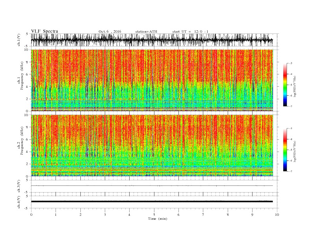Viewport: 312px width, 241px height.
Task: Click inside the ch.1 spectrogram panel
Action: coord(152,80)
